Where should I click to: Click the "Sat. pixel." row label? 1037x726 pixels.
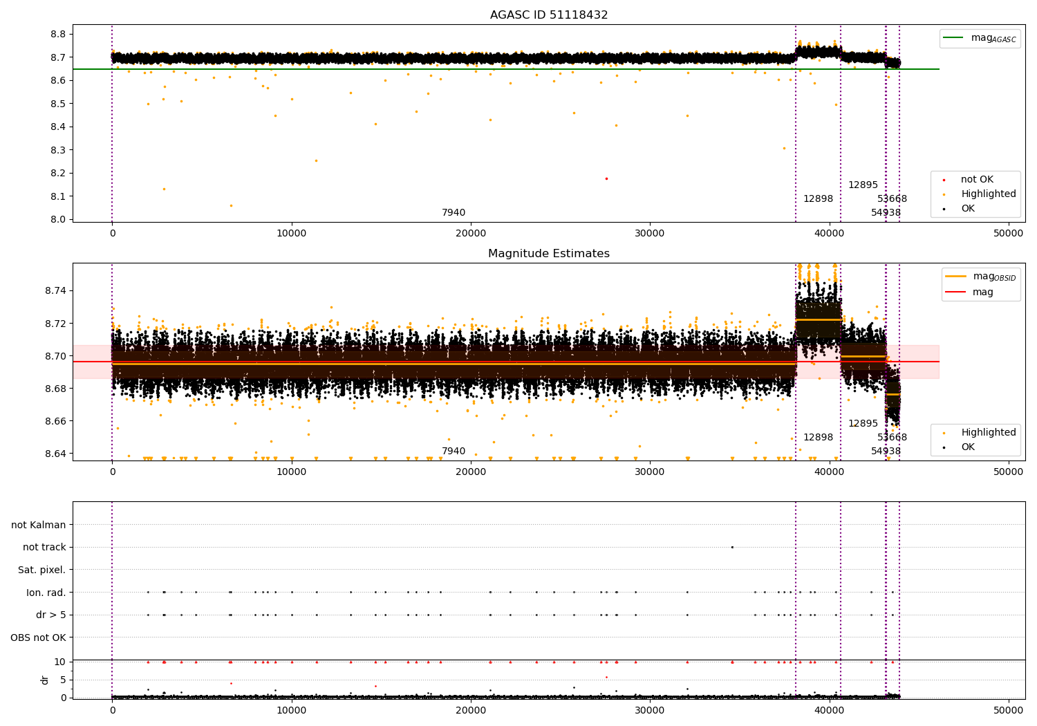coord(42,570)
